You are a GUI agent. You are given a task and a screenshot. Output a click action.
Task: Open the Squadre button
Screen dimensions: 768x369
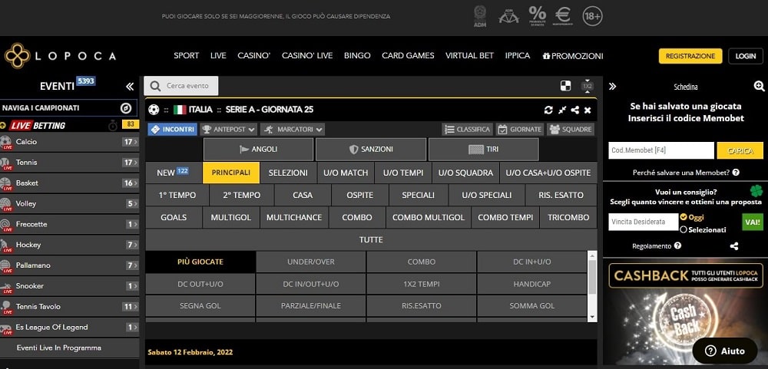[x=571, y=130]
